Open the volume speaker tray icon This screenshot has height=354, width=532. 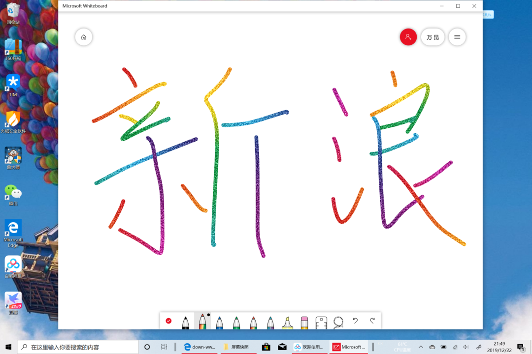tap(466, 347)
